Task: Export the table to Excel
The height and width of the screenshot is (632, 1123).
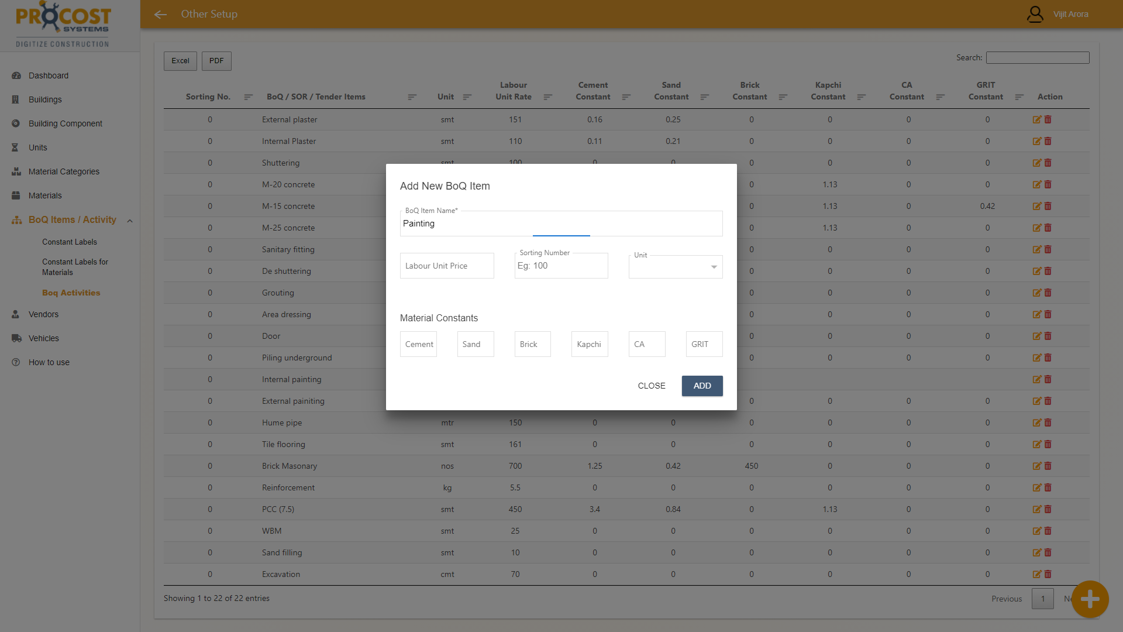Action: coord(180,61)
